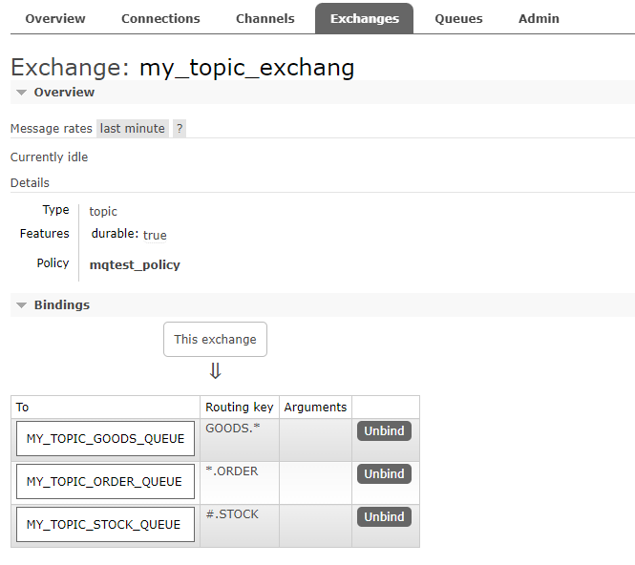Go to the Channels tab
Image resolution: width=635 pixels, height=565 pixels.
pos(265,18)
